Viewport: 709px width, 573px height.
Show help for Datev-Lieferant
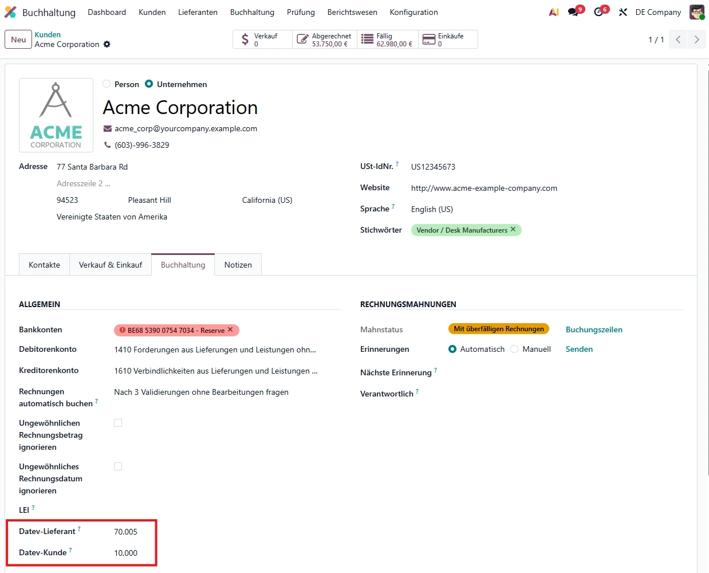[79, 529]
